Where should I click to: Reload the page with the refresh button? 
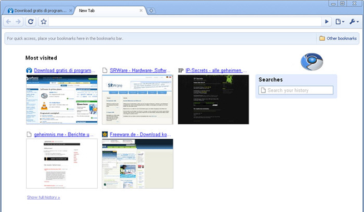31,22
